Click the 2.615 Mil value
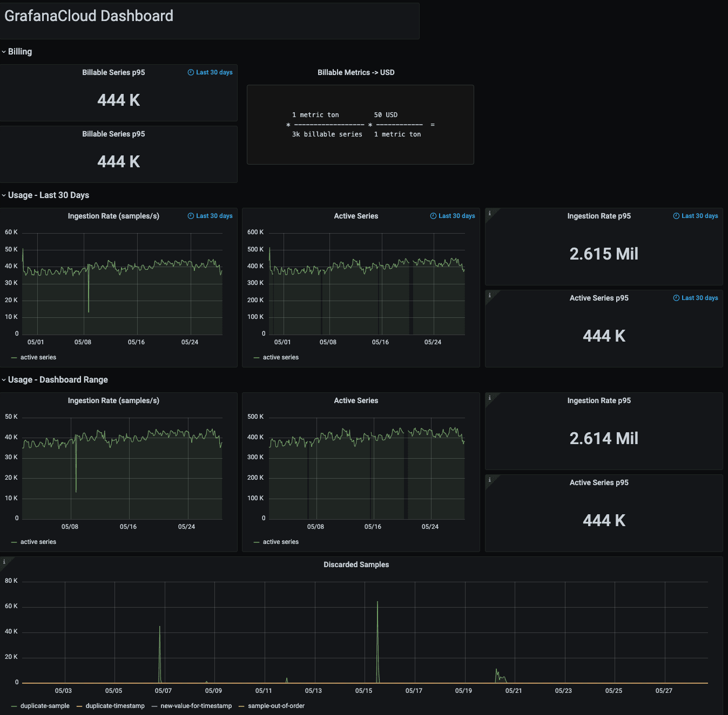This screenshot has height=715, width=728. click(x=604, y=254)
